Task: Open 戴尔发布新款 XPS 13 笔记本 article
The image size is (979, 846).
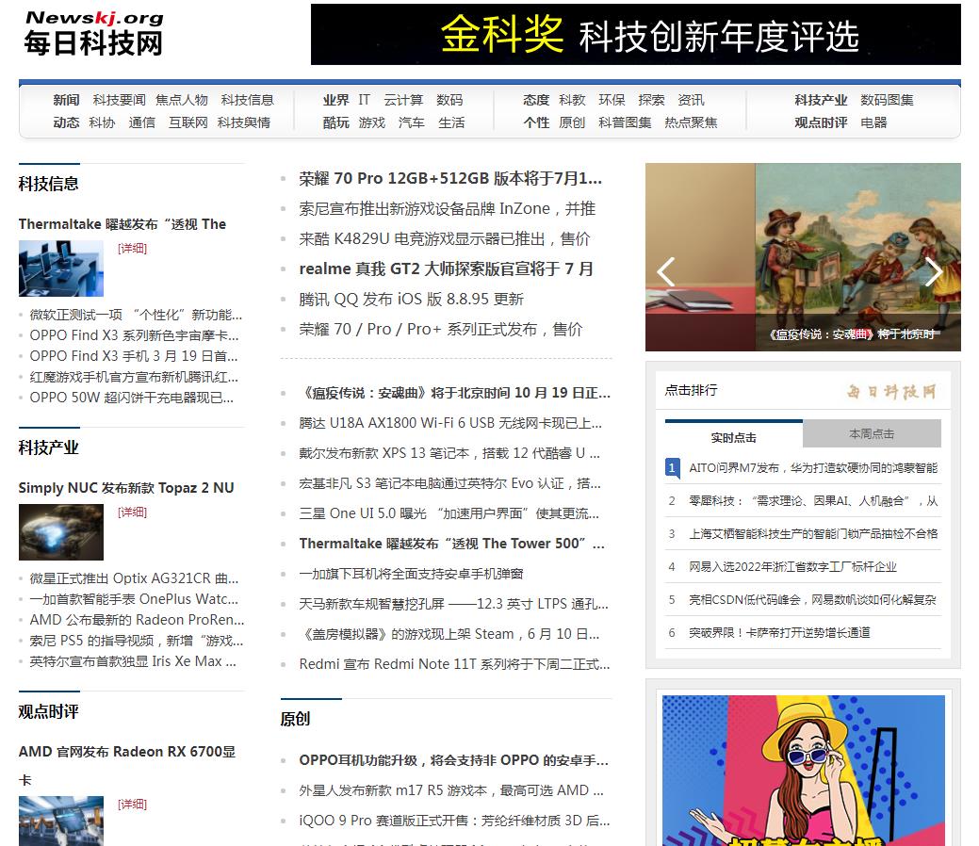Action: (x=449, y=453)
